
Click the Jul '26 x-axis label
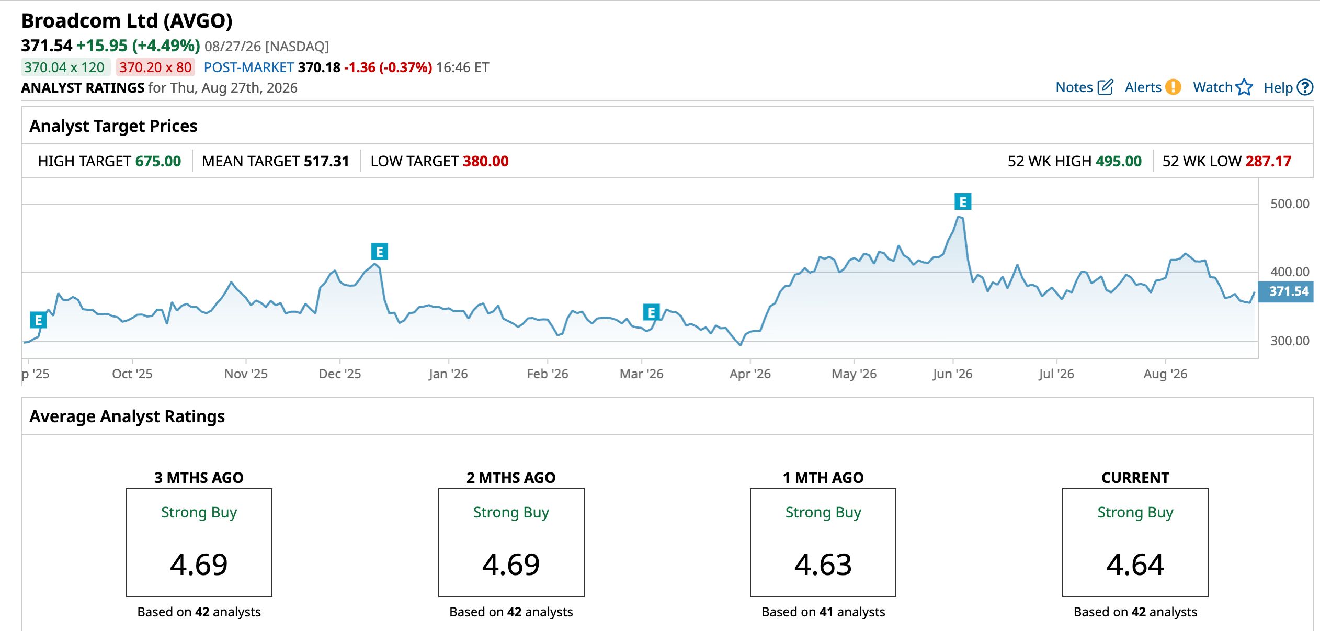click(x=1056, y=374)
